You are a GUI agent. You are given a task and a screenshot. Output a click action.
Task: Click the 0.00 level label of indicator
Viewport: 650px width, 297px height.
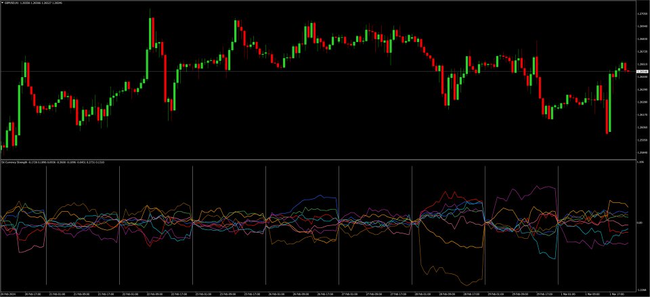click(x=641, y=223)
